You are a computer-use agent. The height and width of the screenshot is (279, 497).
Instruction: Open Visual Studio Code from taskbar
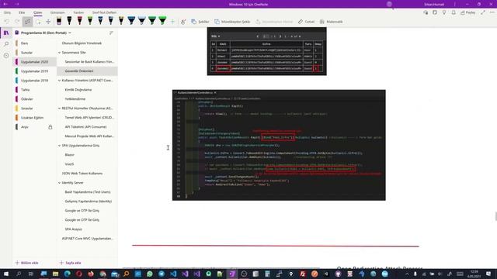173,274
